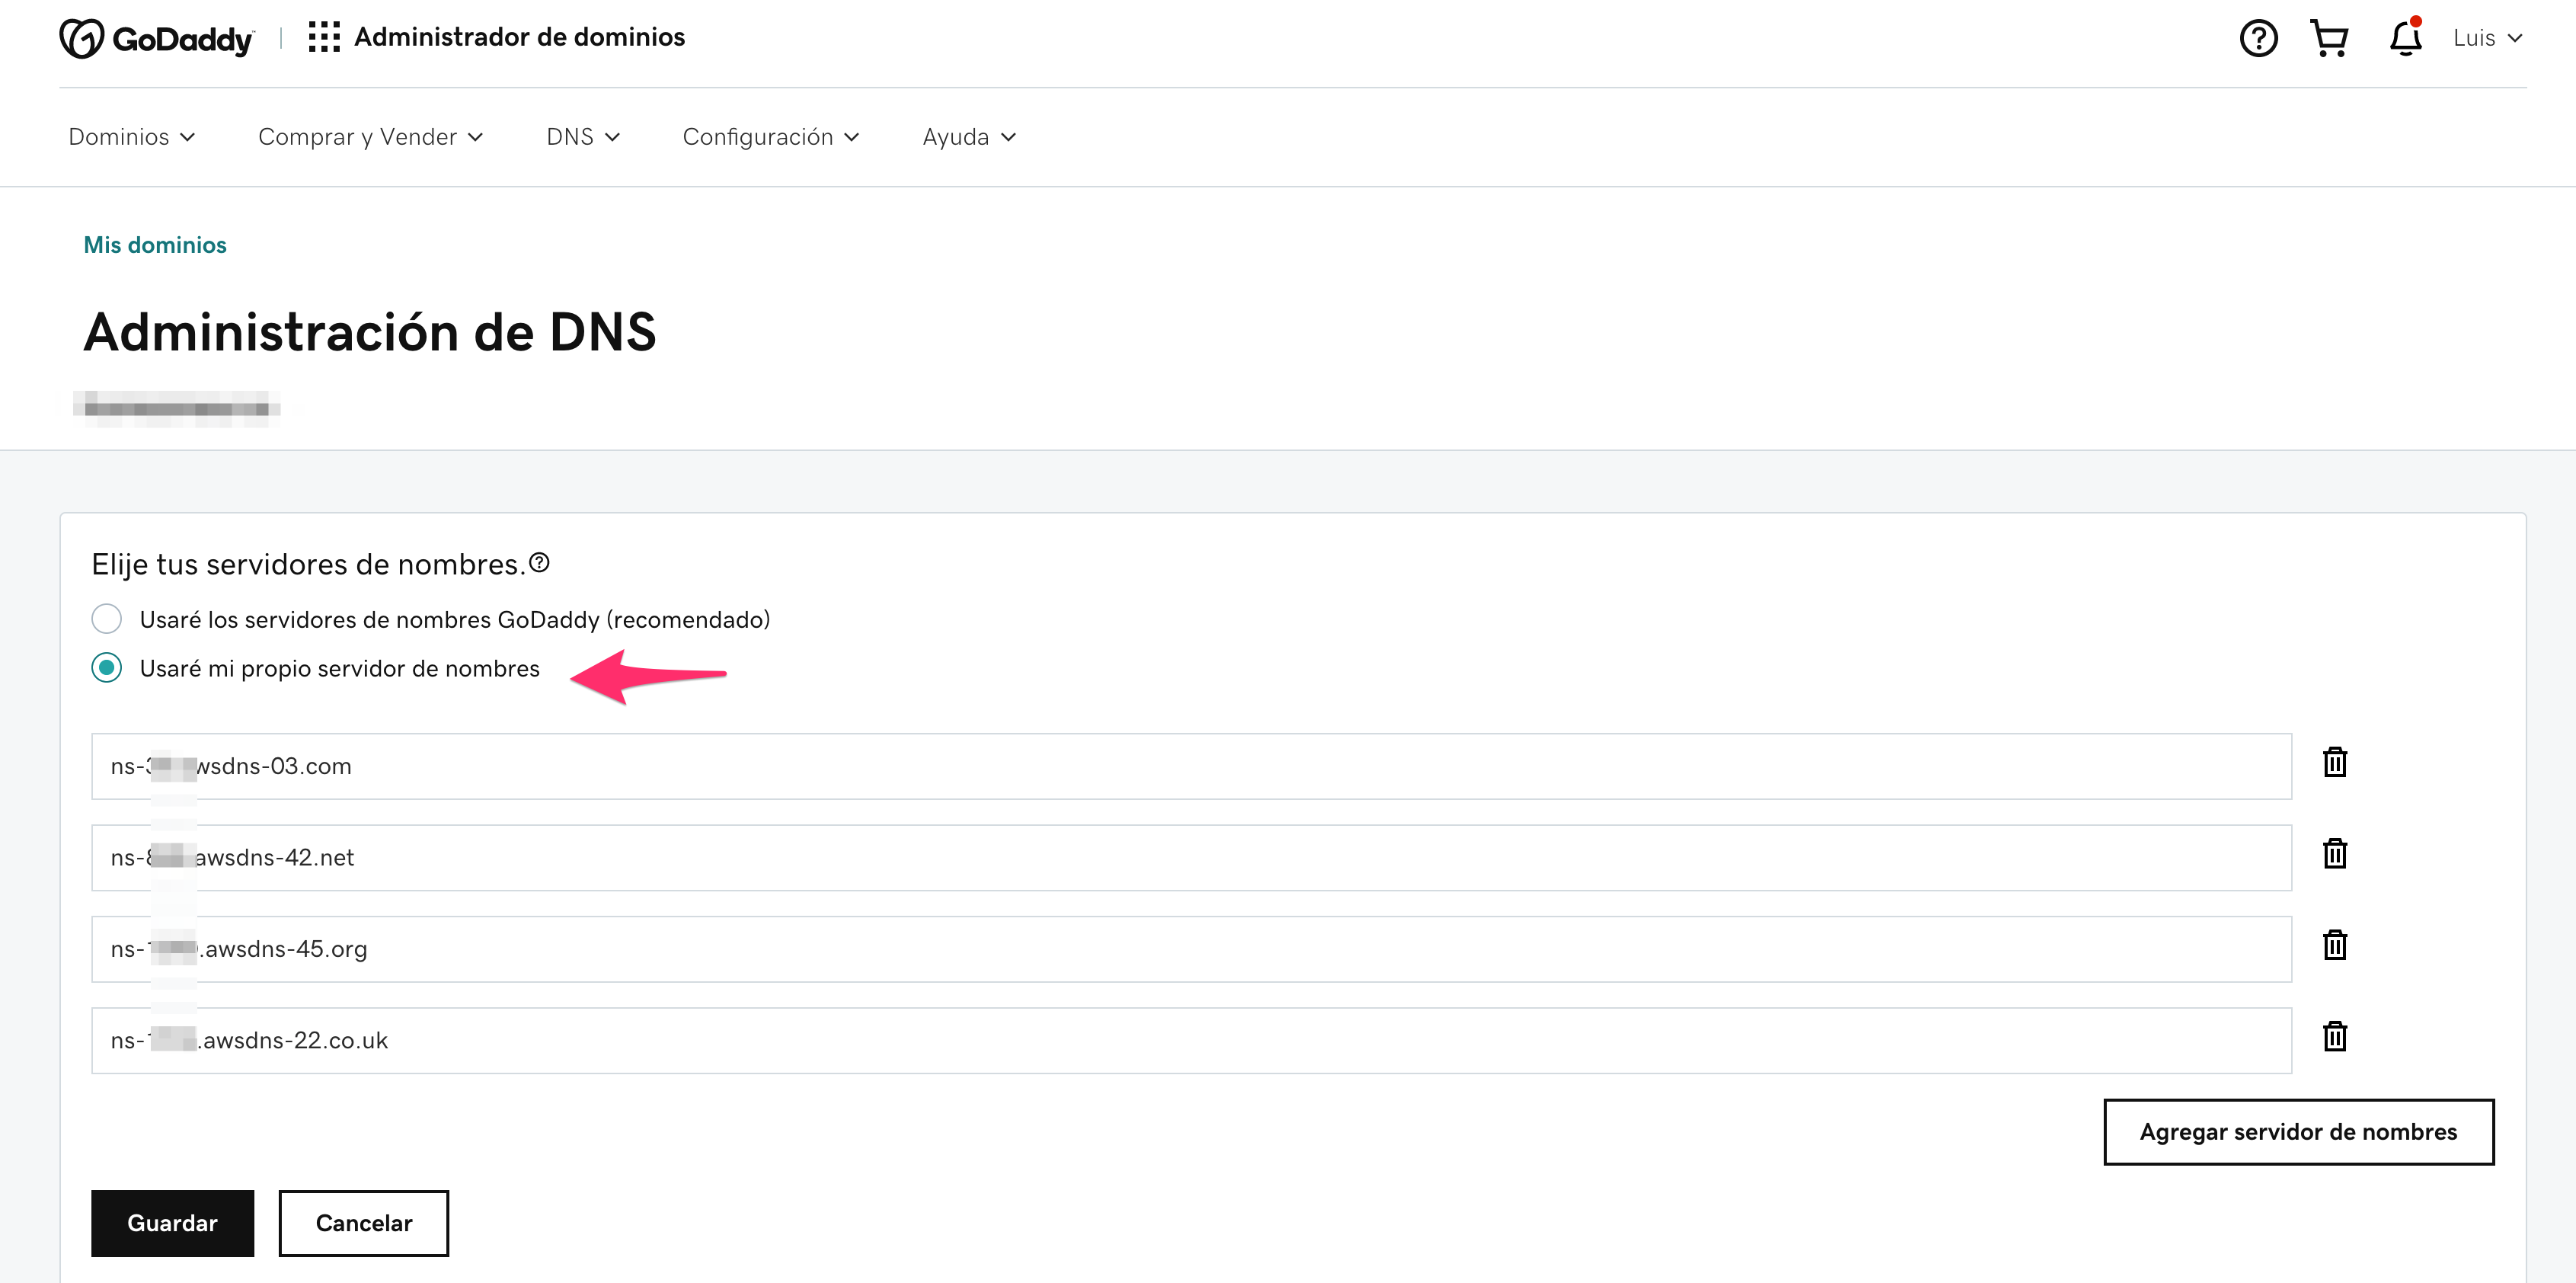The width and height of the screenshot is (2576, 1283).
Task: Click the Cancelar button
Action: (364, 1223)
